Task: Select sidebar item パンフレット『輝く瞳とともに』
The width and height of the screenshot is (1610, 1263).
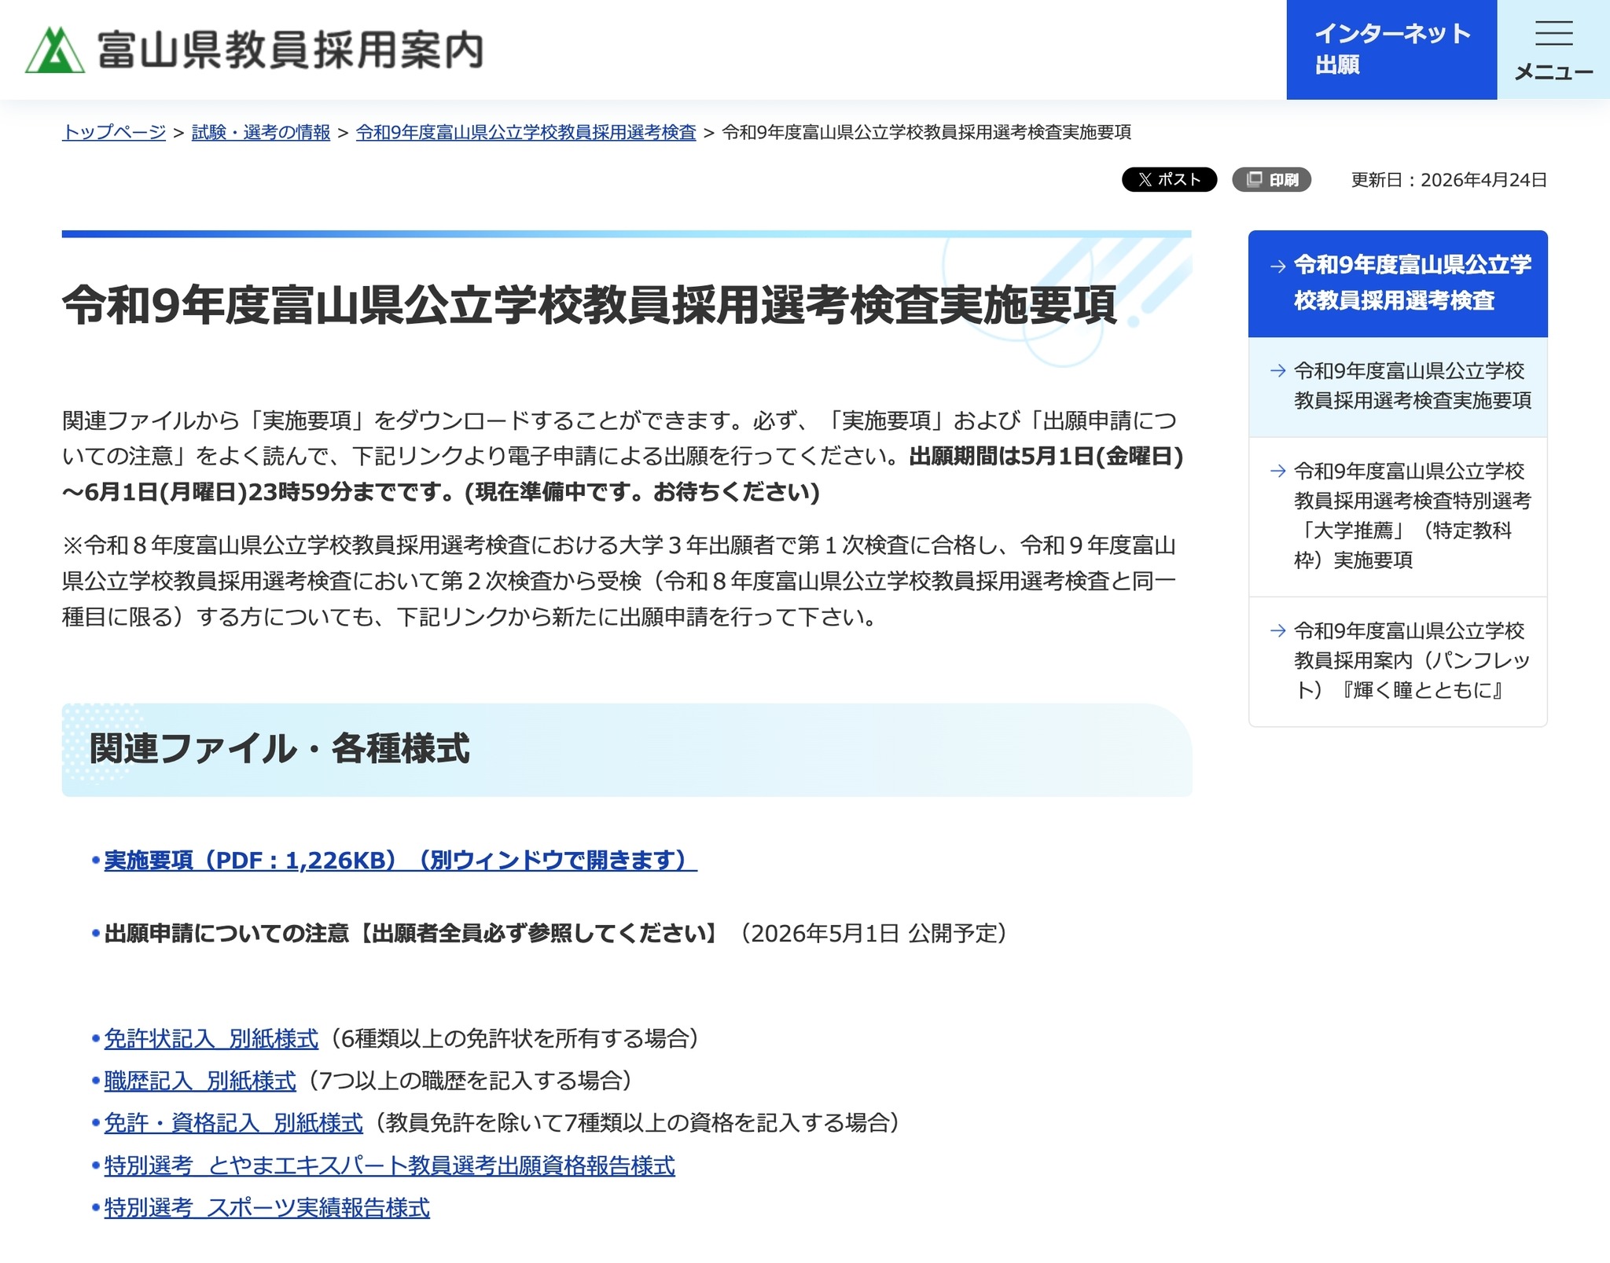Action: pyautogui.click(x=1398, y=661)
